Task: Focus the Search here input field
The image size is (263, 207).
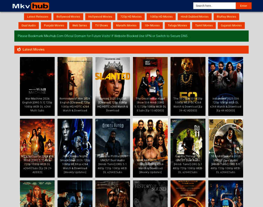Action: coord(214,6)
